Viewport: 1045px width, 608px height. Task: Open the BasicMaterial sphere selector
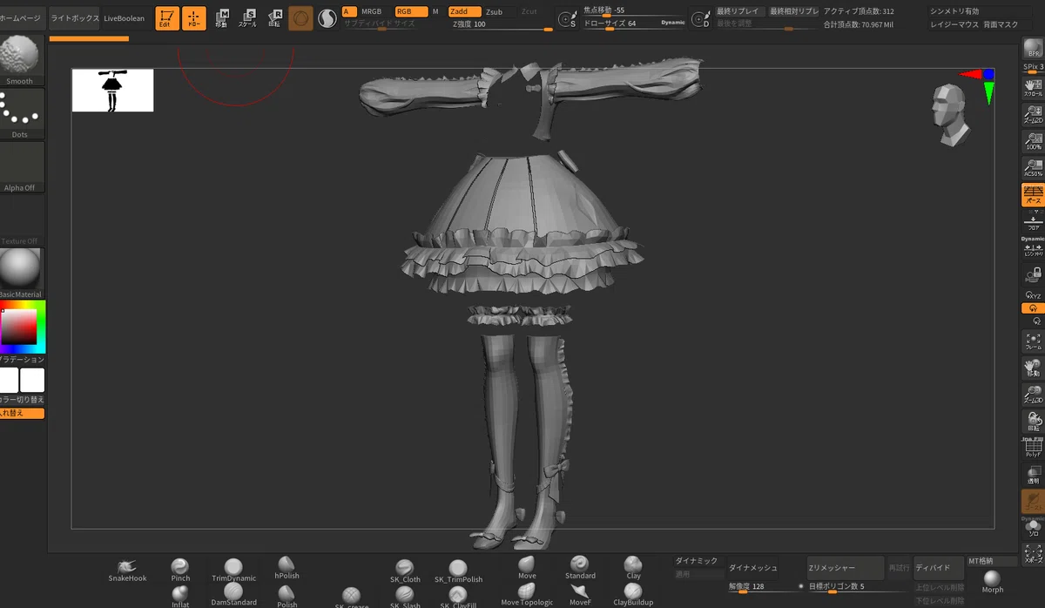(20, 274)
